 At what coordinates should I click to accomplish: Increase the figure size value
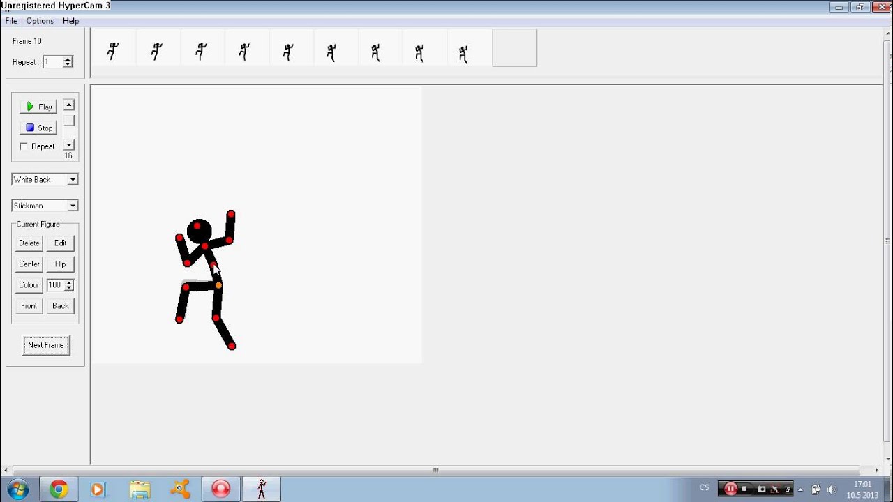pyautogui.click(x=68, y=282)
